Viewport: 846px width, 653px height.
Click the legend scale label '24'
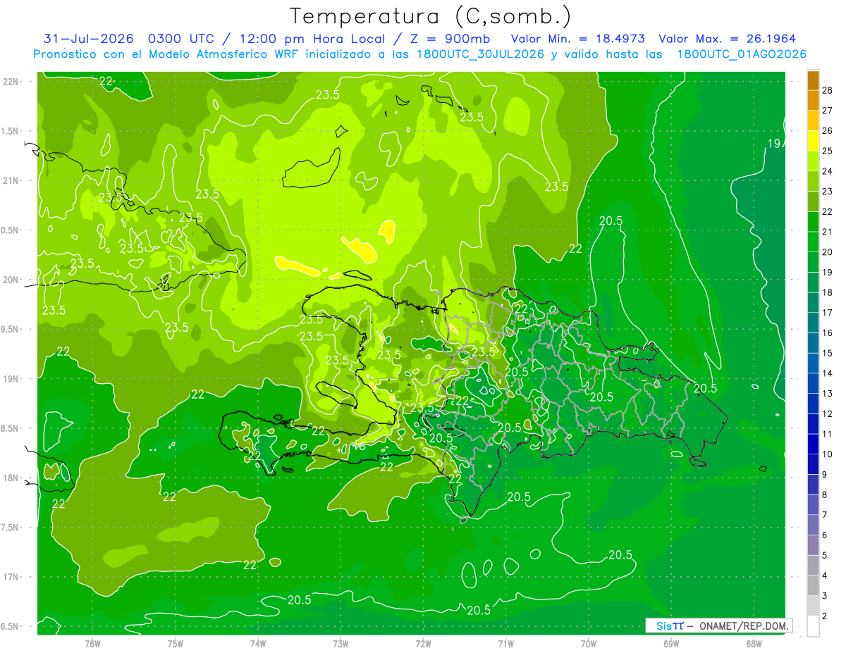(828, 170)
